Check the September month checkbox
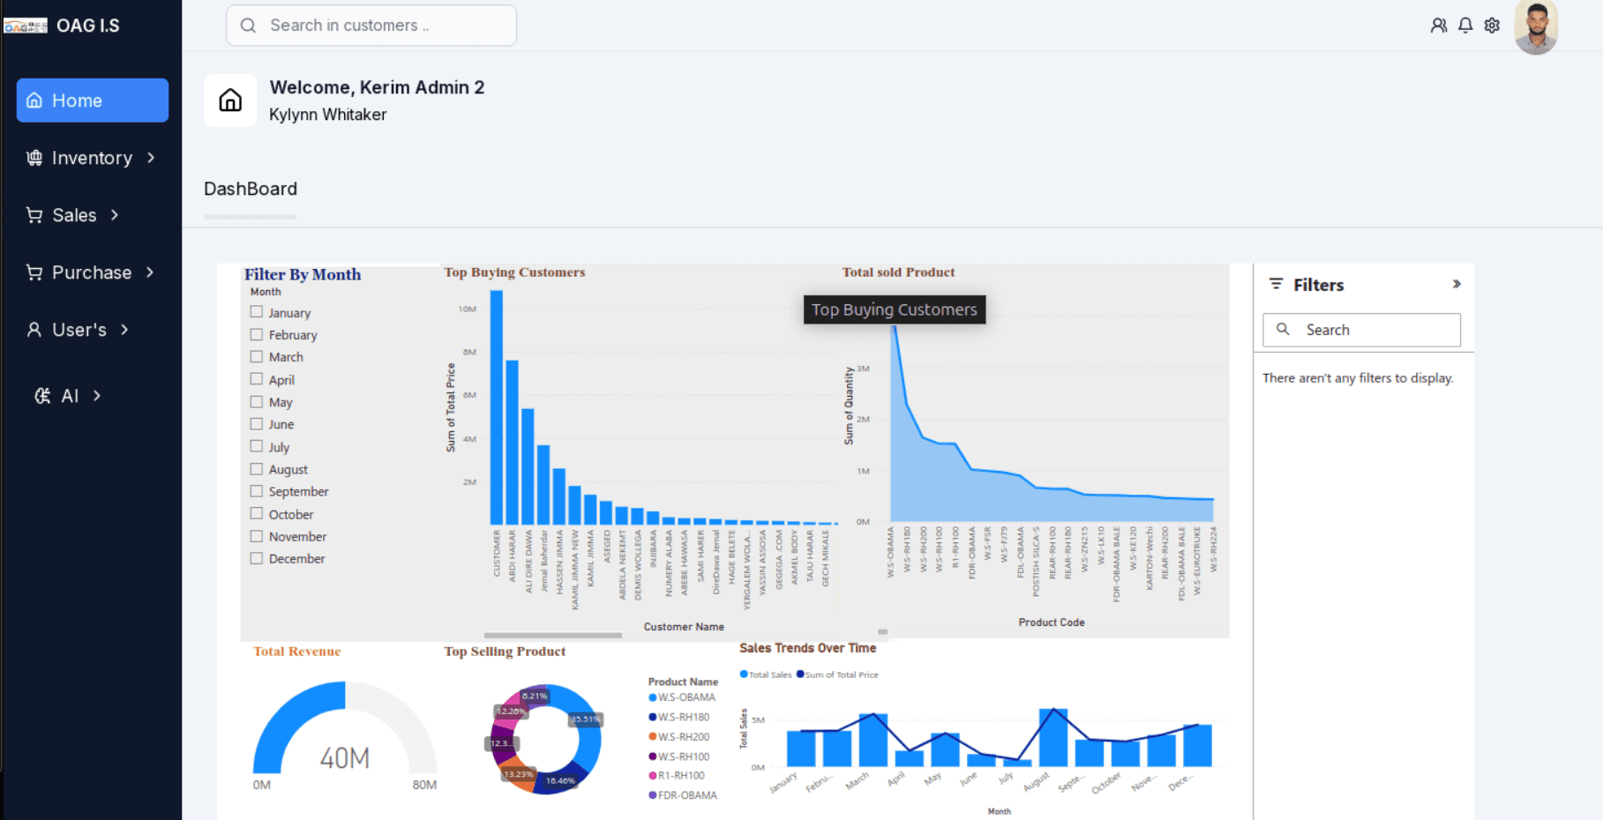Screen dimensions: 1603x820 pyautogui.click(x=257, y=491)
